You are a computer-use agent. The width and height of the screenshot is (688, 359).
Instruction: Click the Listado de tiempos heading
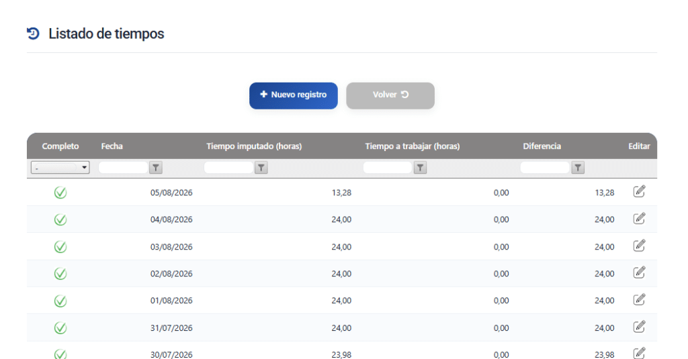[106, 34]
